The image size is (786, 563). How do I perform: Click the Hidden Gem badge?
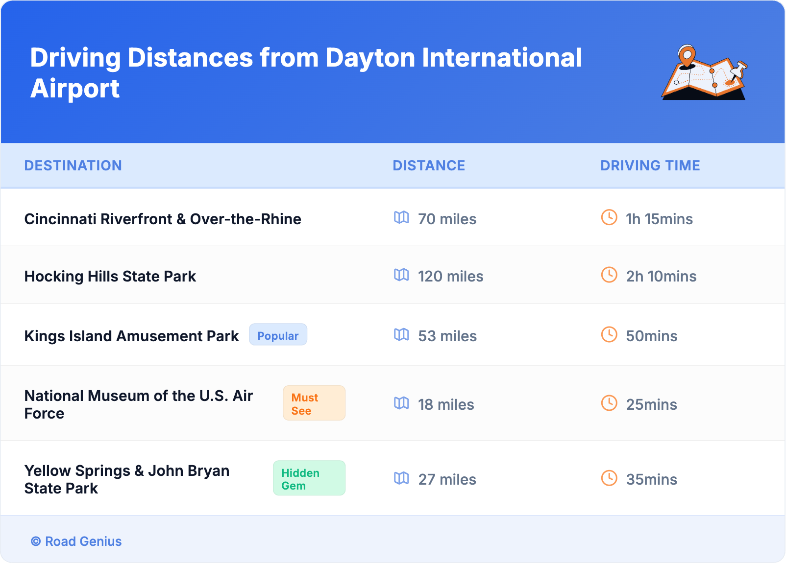(309, 478)
